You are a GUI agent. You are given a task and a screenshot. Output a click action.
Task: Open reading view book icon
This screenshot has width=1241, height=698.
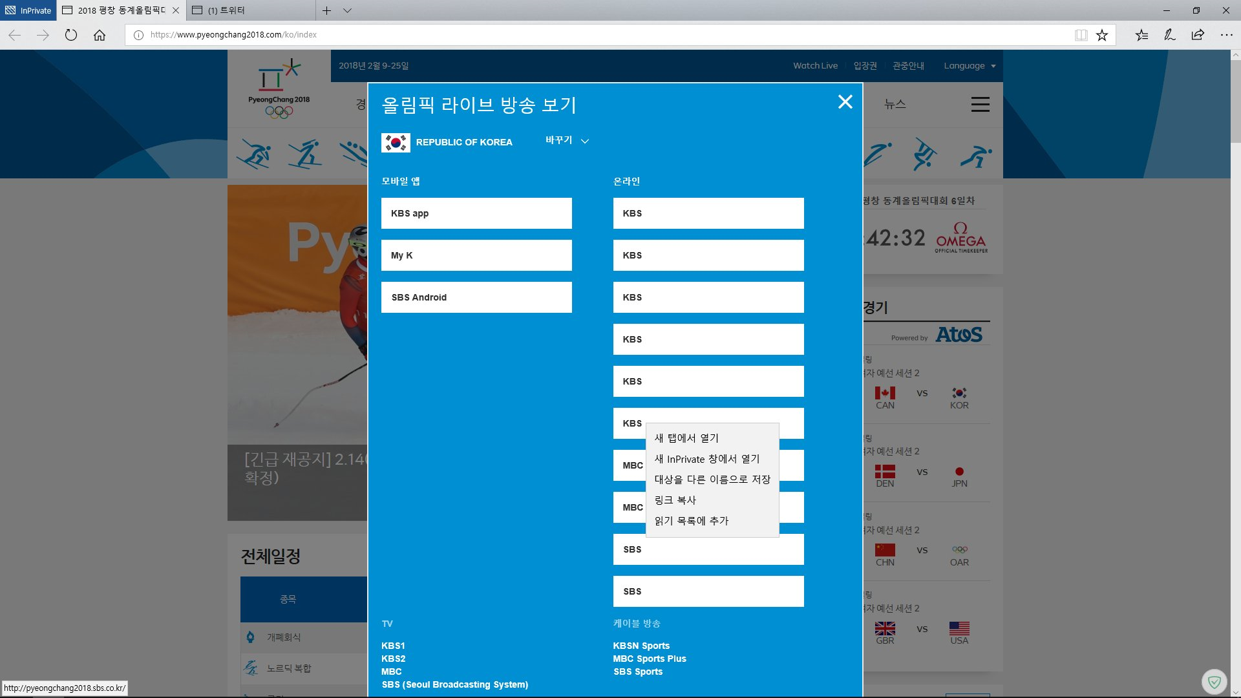1081,35
